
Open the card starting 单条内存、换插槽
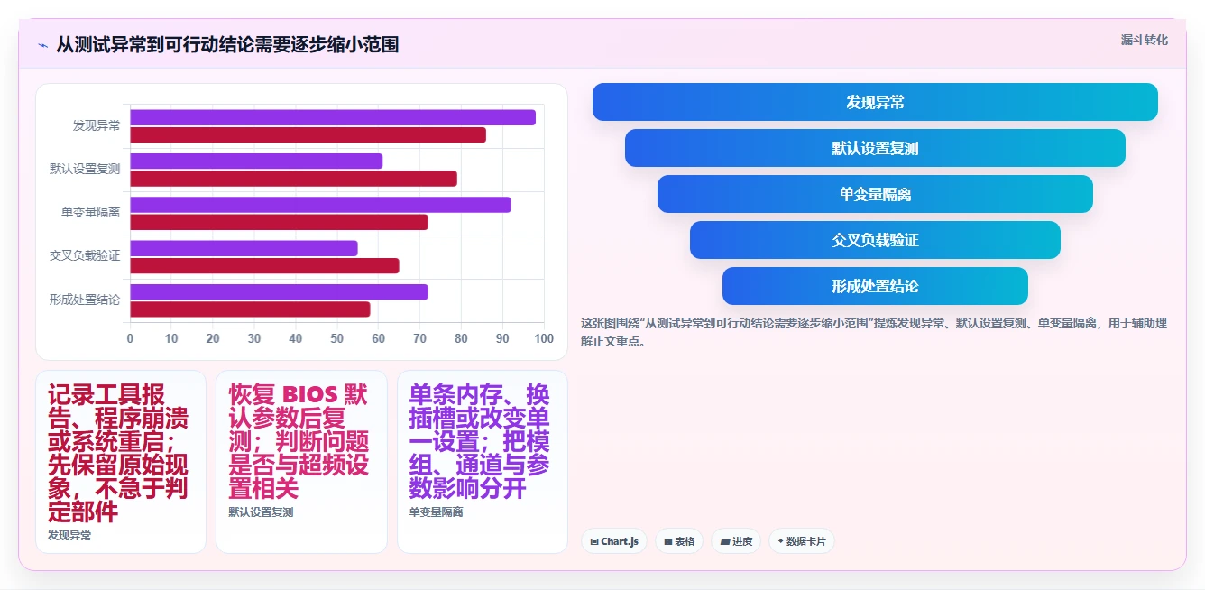483,462
